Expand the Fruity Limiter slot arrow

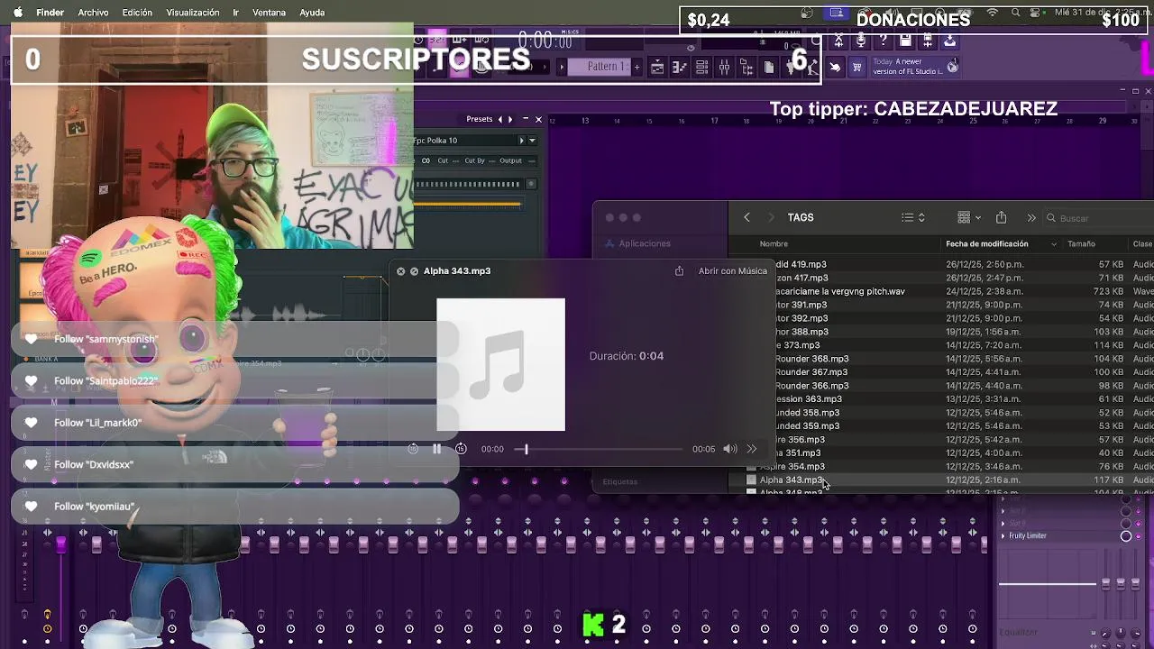[1003, 536]
